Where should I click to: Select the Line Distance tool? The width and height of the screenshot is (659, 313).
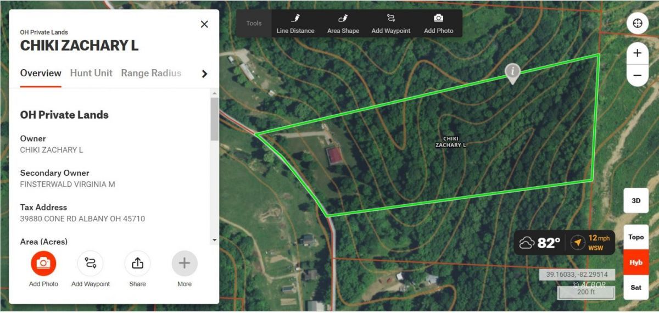295,24
